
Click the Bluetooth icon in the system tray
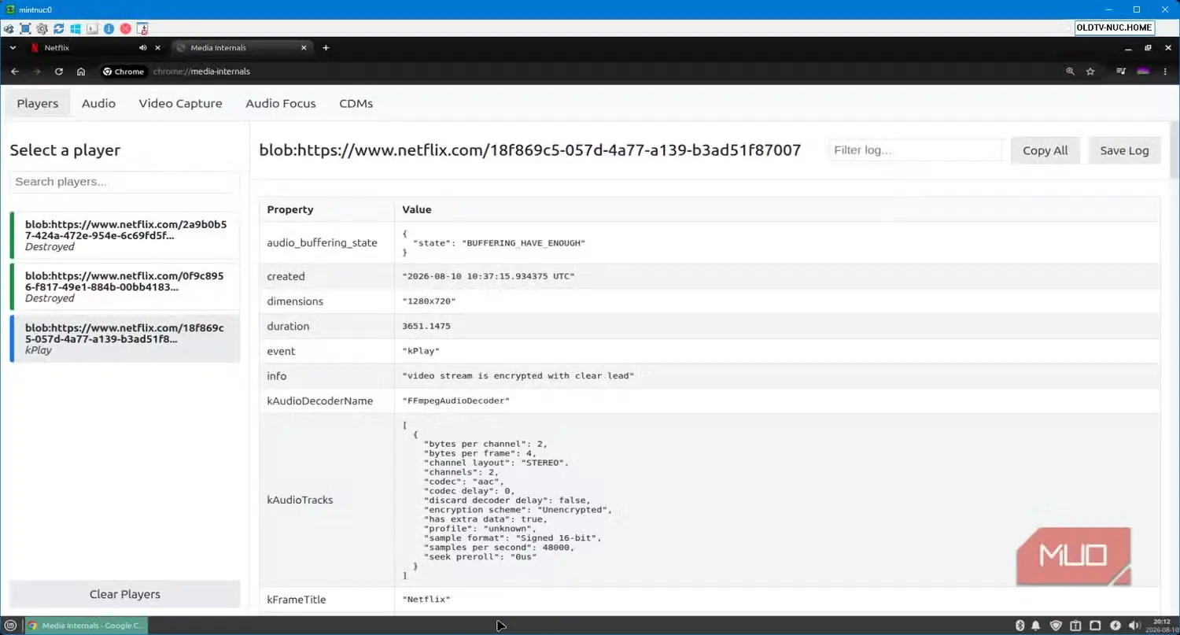click(1020, 626)
